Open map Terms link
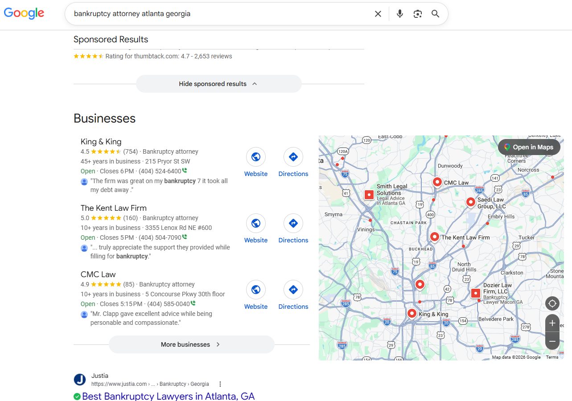 [x=552, y=357]
